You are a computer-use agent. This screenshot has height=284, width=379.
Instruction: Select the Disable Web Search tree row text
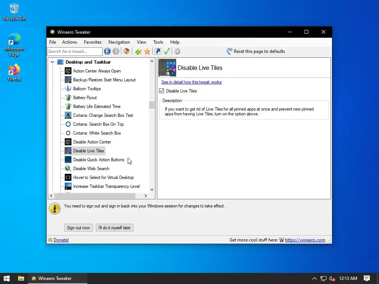pos(91,169)
